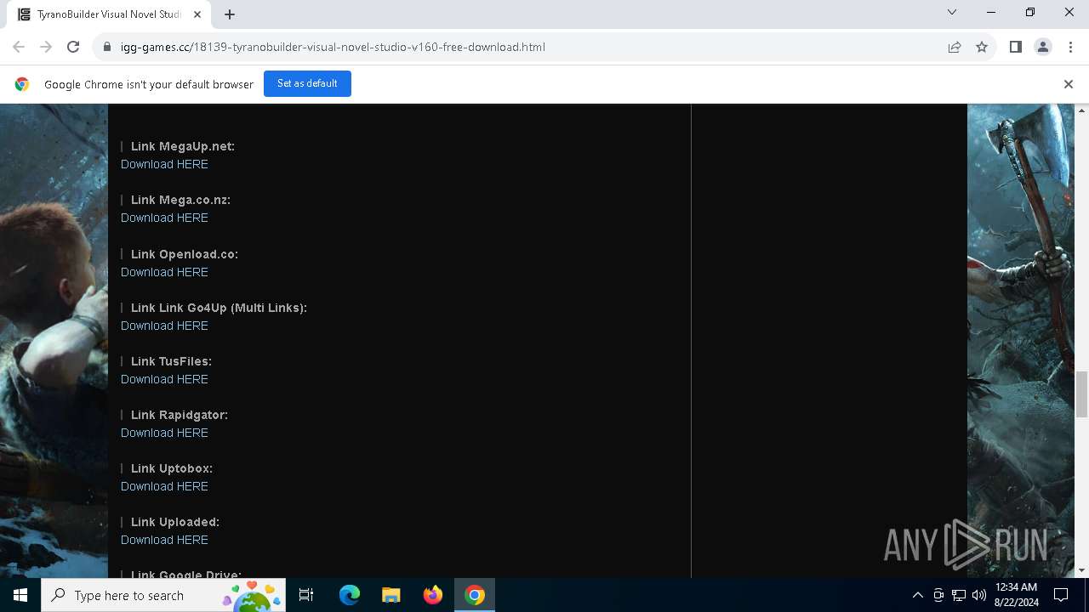Open a new tab with the plus button
Viewport: 1089px width, 612px height.
click(230, 14)
